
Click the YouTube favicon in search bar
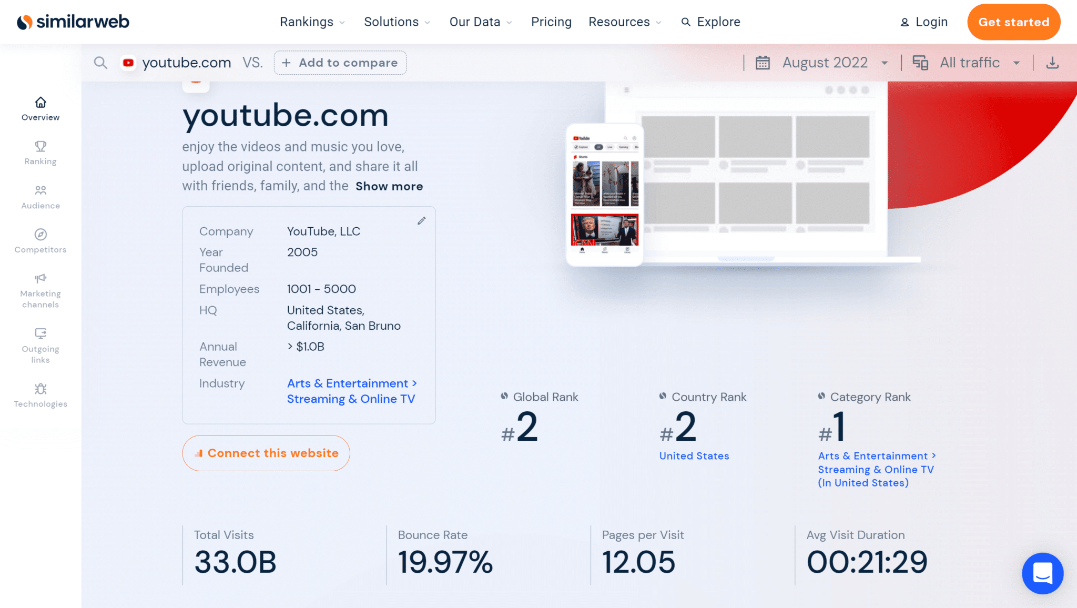[128, 63]
